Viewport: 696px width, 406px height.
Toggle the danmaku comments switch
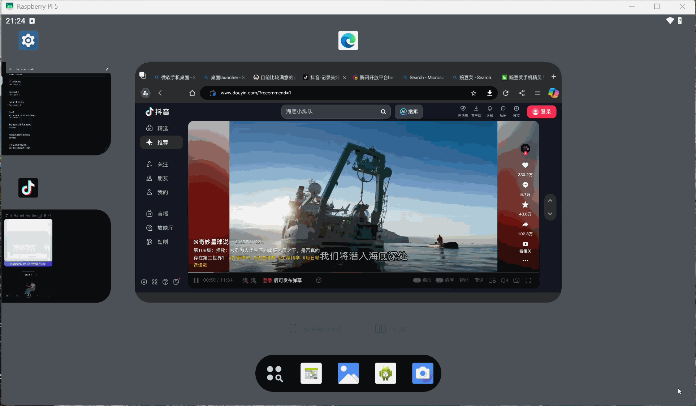(x=245, y=281)
